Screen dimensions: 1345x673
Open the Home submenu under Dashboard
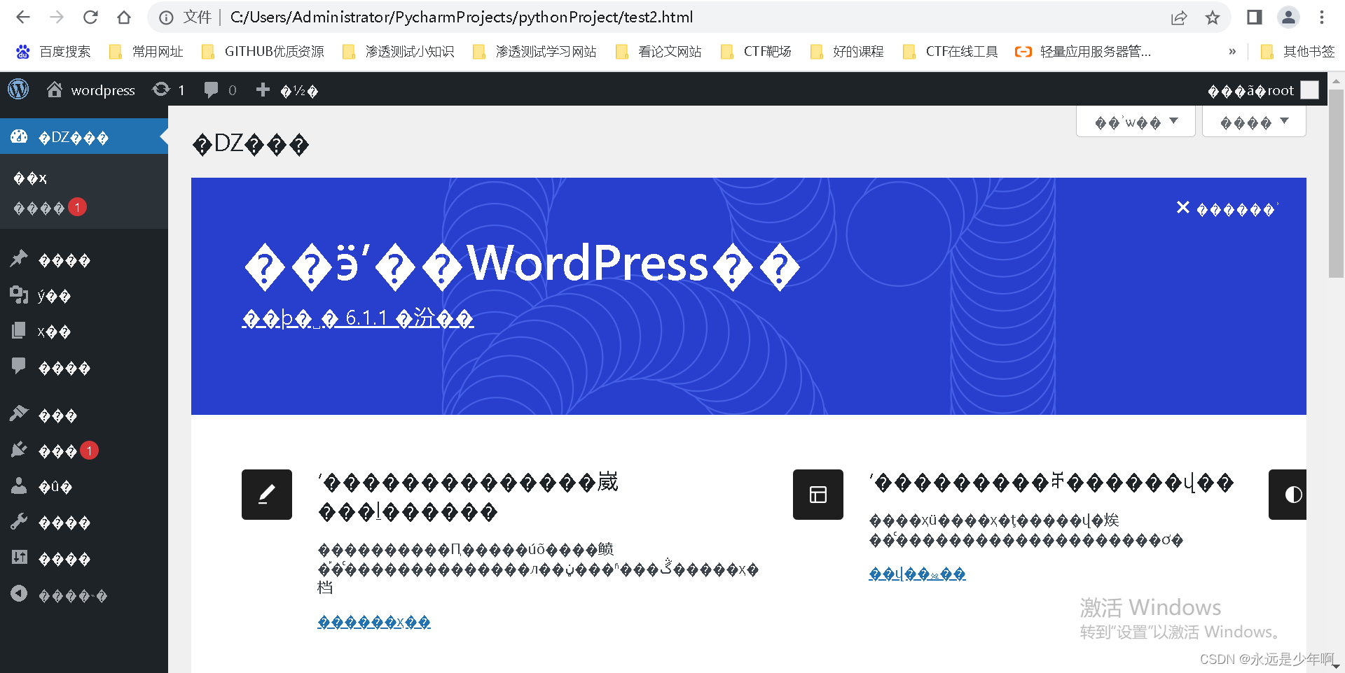31,178
